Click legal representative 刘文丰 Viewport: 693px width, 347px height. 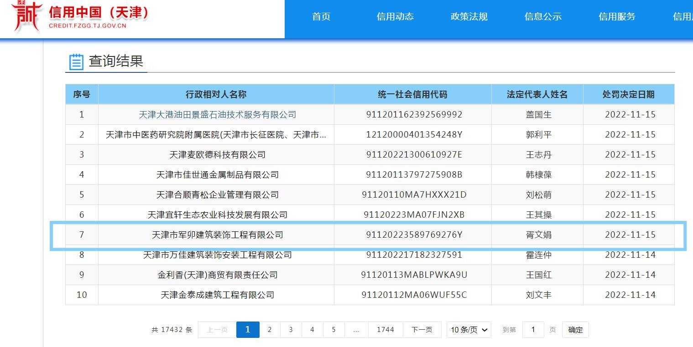click(539, 295)
